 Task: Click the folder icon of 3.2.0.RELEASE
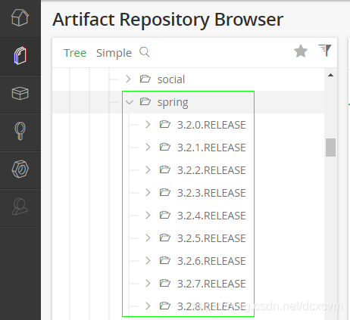coord(165,124)
